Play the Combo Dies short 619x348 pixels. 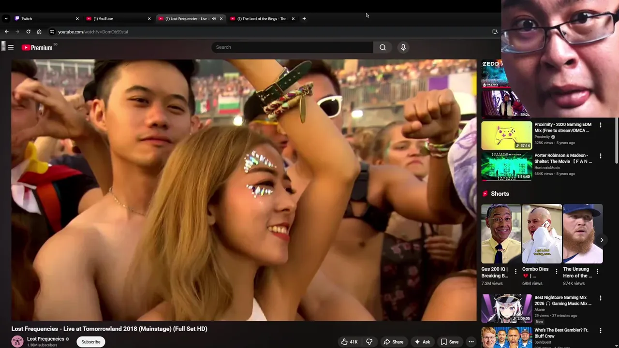(542, 234)
